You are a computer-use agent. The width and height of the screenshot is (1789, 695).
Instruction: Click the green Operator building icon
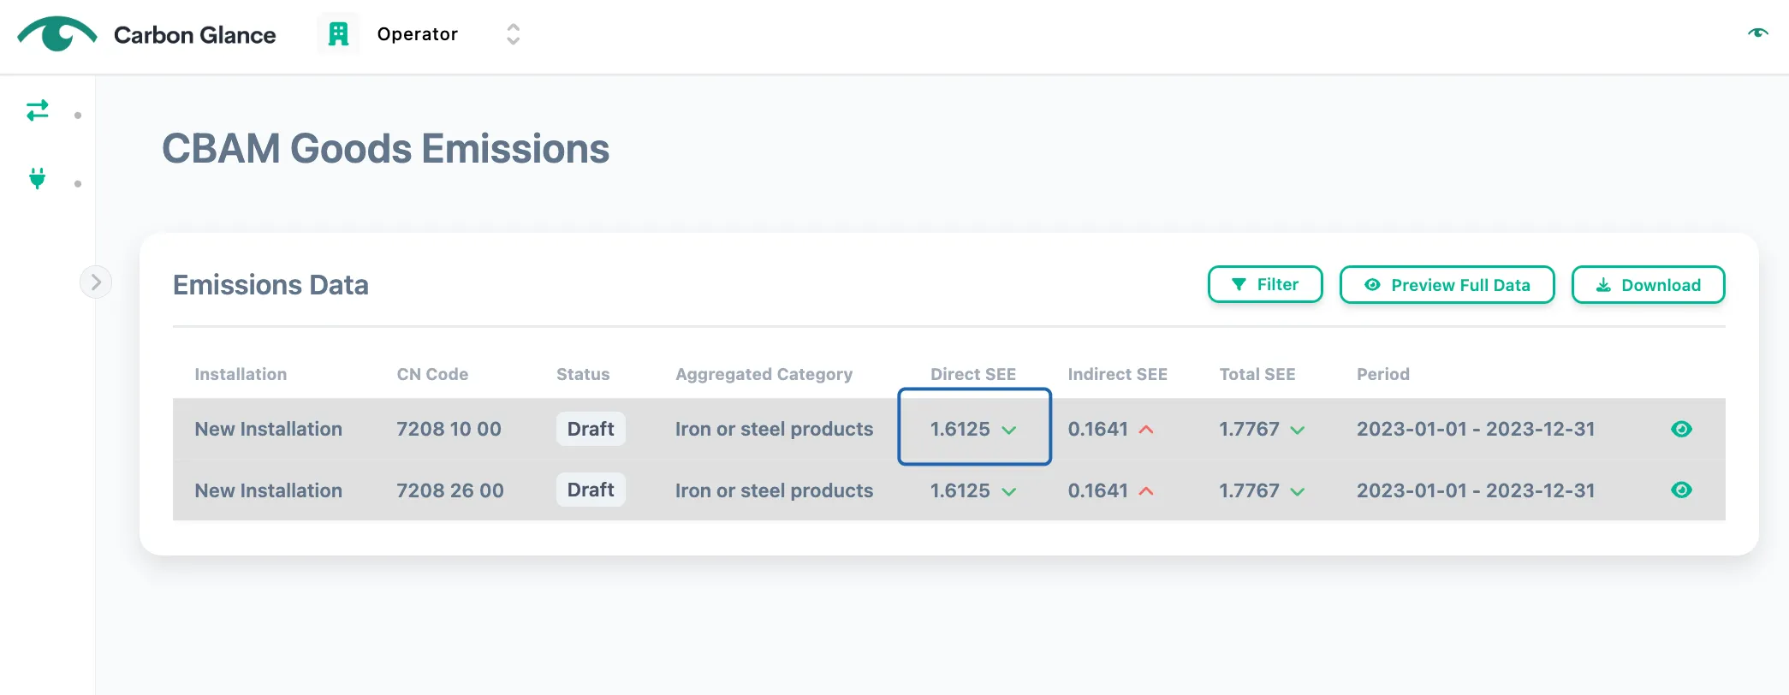pyautogui.click(x=339, y=34)
